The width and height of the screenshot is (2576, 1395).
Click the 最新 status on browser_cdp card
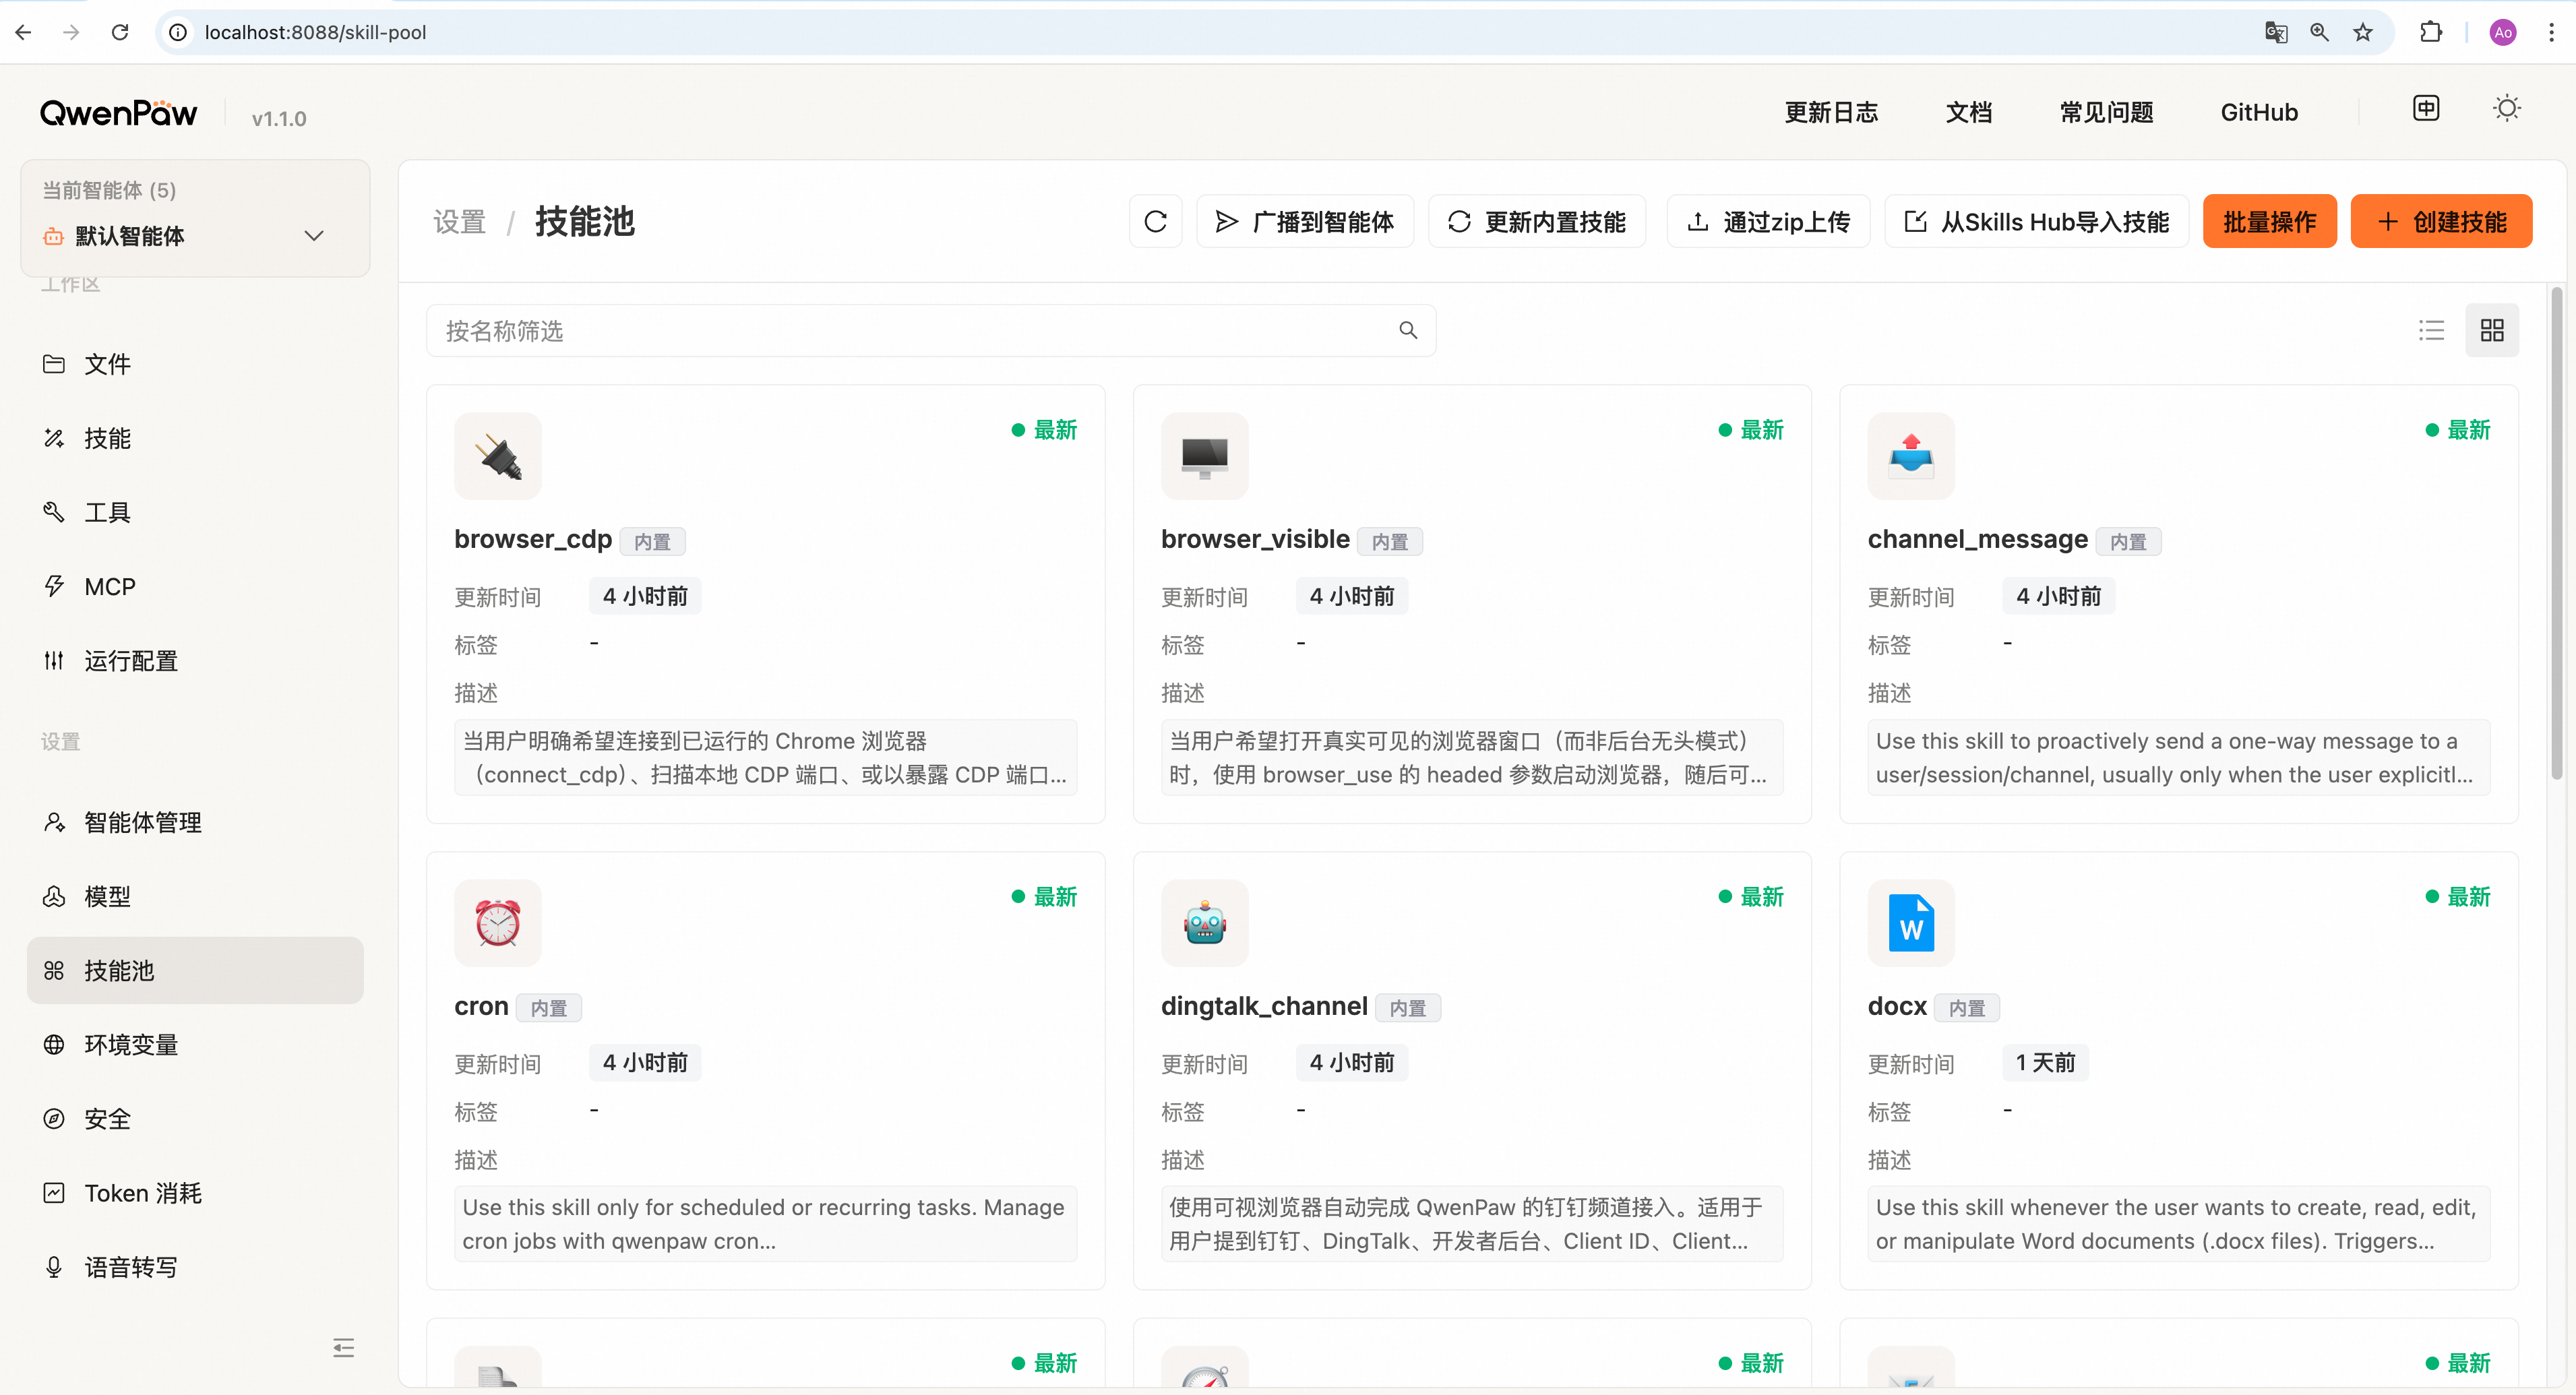pyautogui.click(x=1044, y=430)
